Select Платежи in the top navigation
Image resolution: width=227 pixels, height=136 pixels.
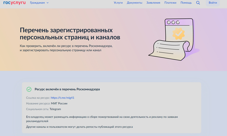(x=170, y=3)
